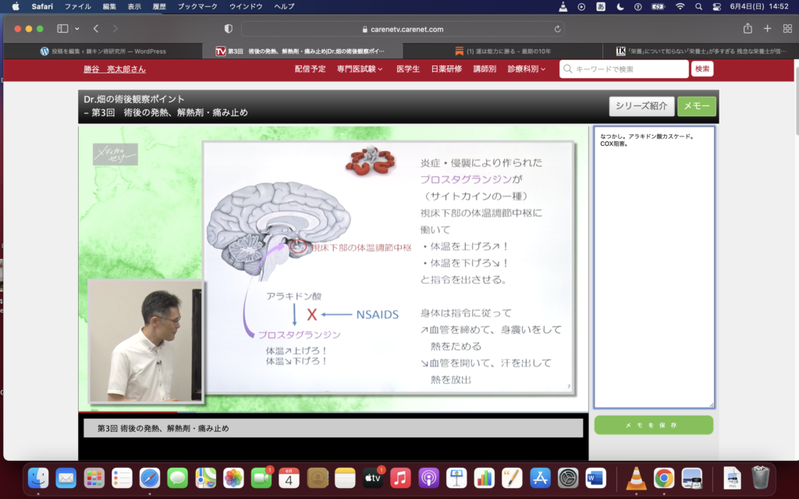Click the メモを保存 button
Image resolution: width=799 pixels, height=499 pixels.
(x=653, y=425)
